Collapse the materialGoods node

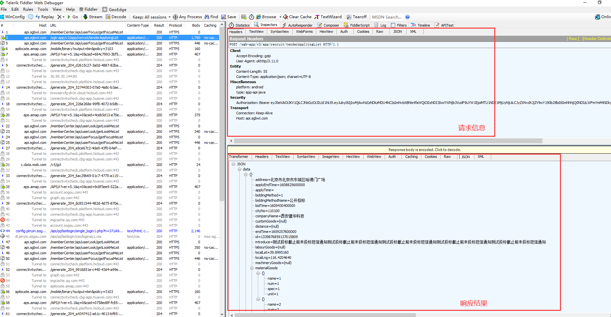(252, 268)
